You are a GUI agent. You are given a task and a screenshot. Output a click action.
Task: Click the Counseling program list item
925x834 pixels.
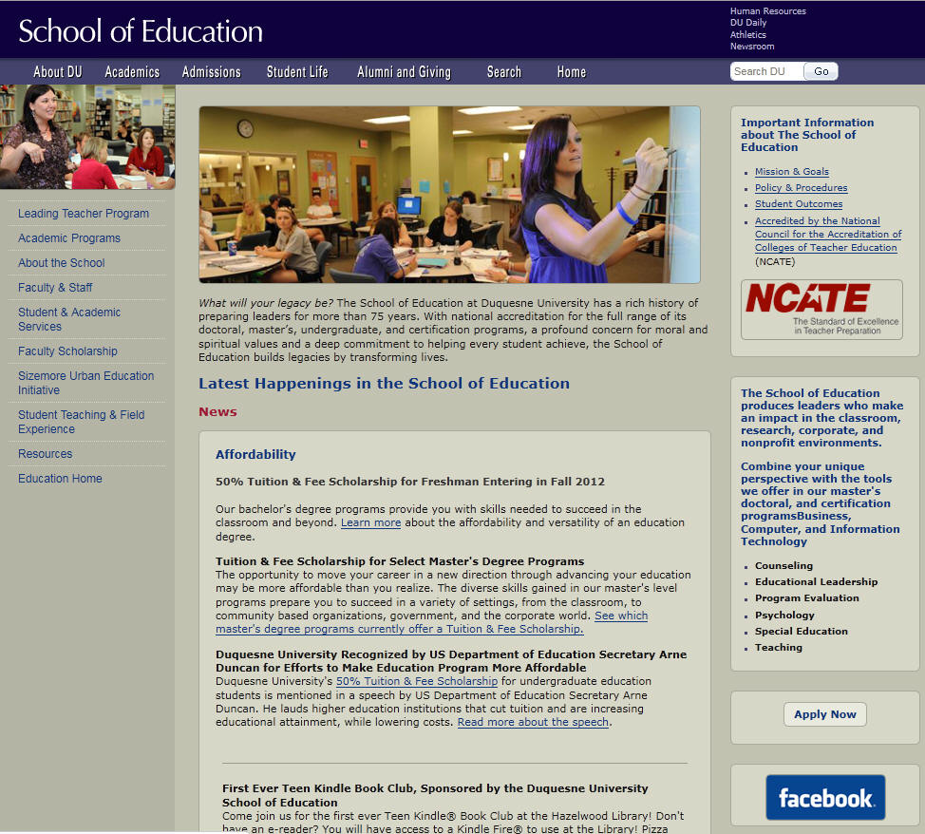783,565
